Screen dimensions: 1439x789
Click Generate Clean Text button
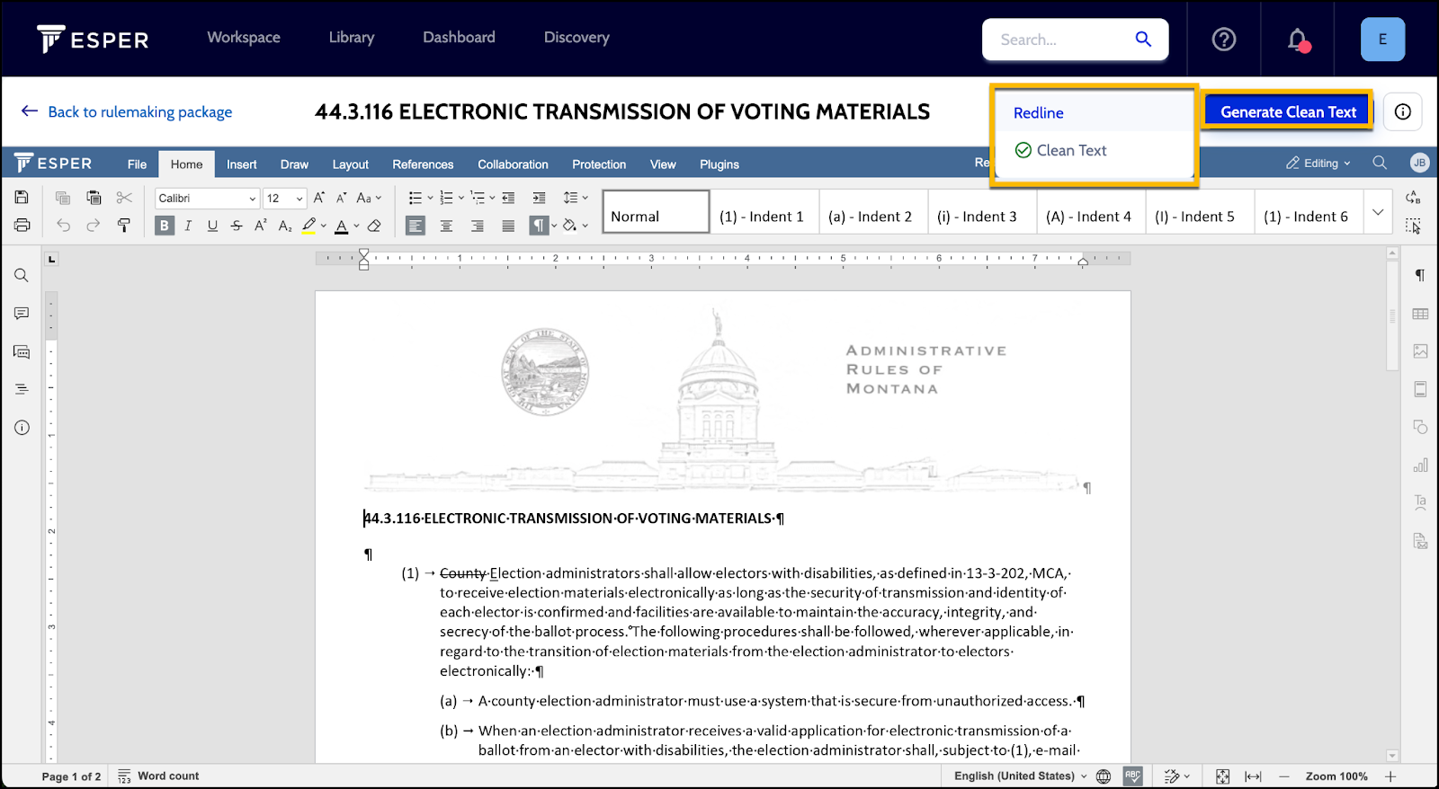[1288, 111]
